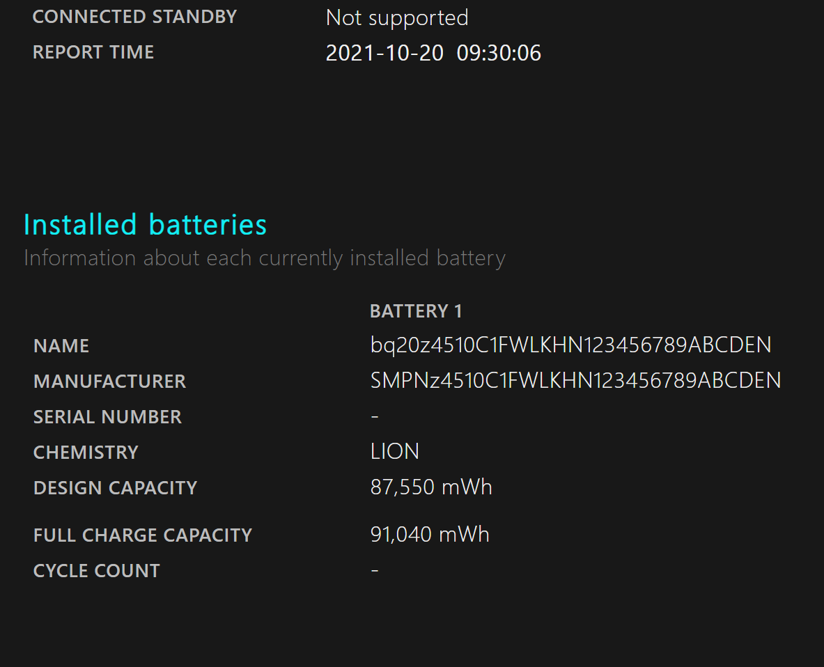Click the FULL CHARGE CAPACITY row label

click(142, 535)
